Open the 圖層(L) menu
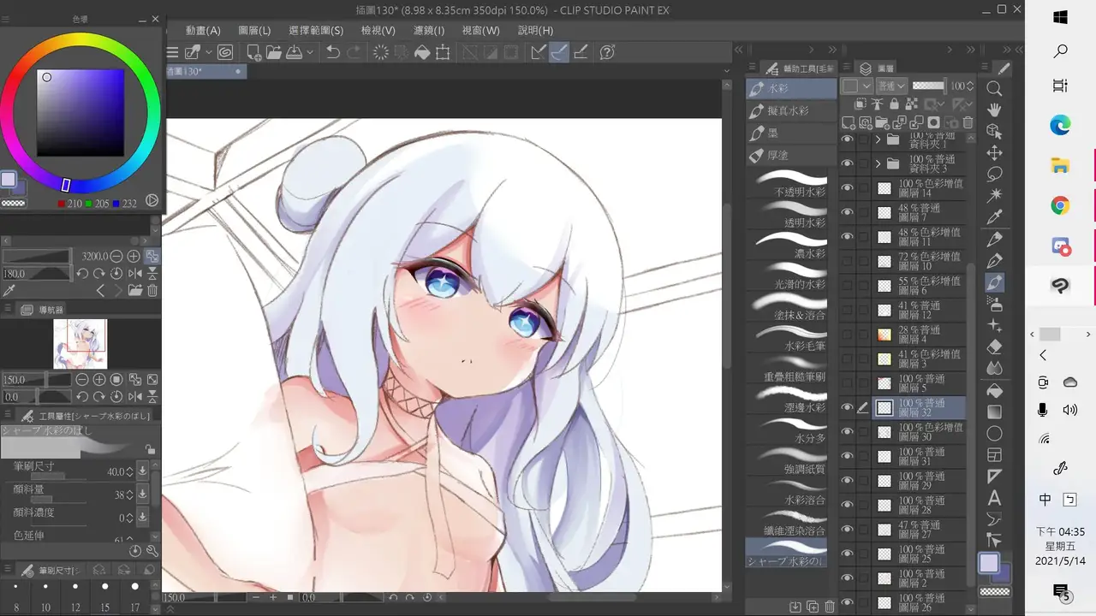 [254, 31]
